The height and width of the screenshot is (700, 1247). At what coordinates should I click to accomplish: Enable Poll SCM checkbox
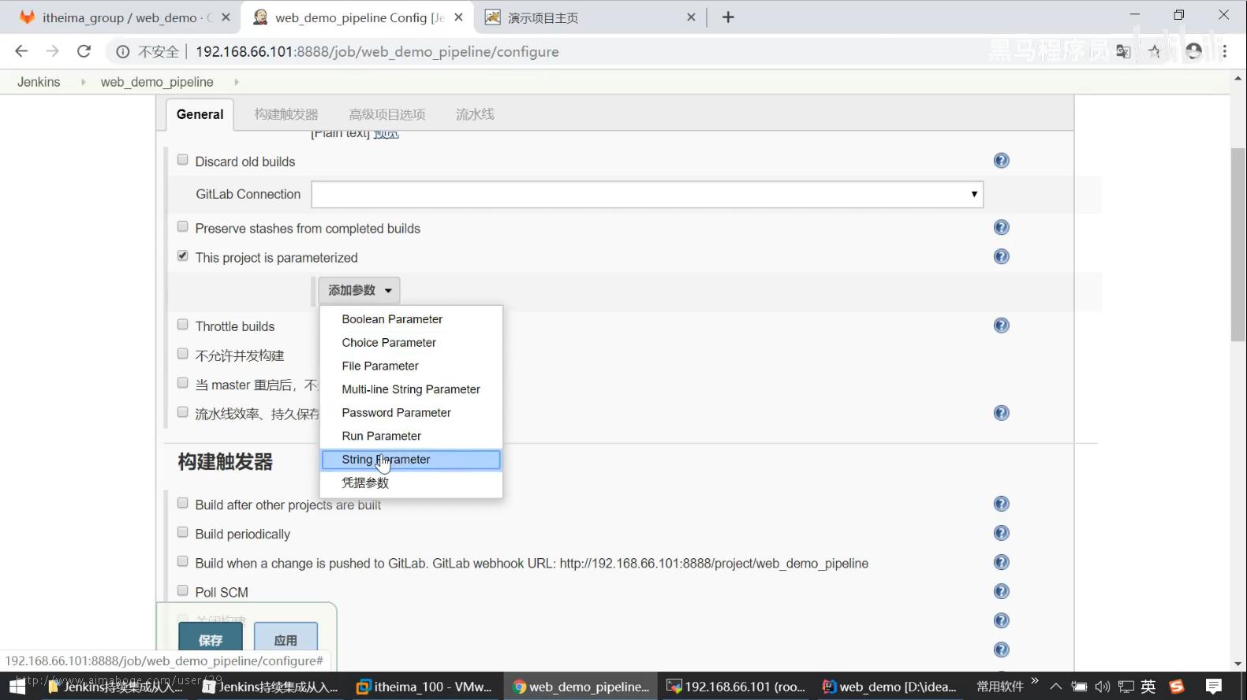tap(183, 590)
